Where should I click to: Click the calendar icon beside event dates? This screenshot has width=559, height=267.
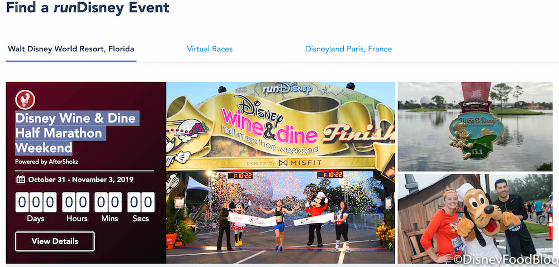click(21, 179)
